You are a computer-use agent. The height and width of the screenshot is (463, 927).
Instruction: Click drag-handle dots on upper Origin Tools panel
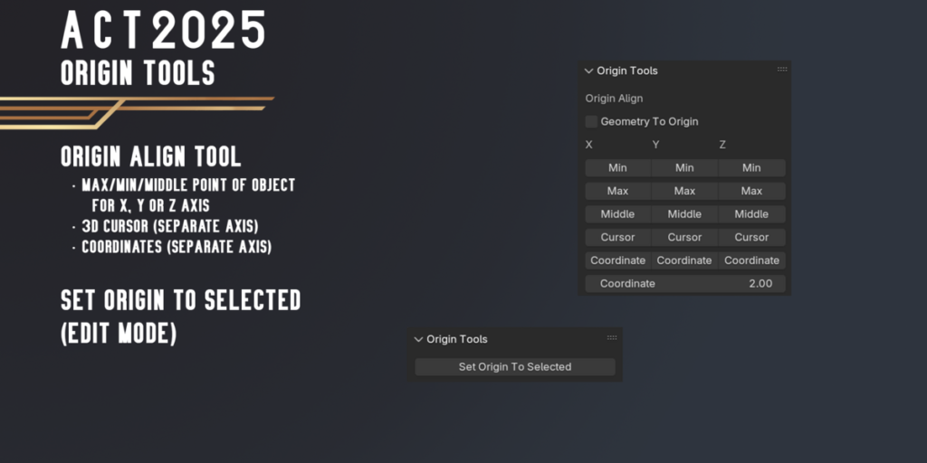click(782, 70)
